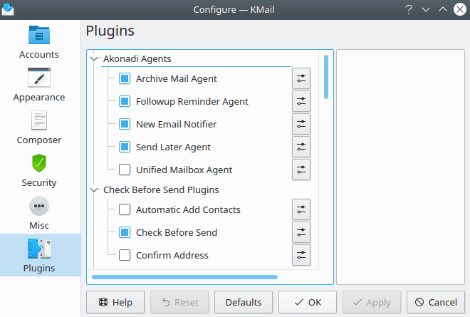Image resolution: width=470 pixels, height=317 pixels.
Task: Select the Plugins section in sidebar
Action: (40, 255)
